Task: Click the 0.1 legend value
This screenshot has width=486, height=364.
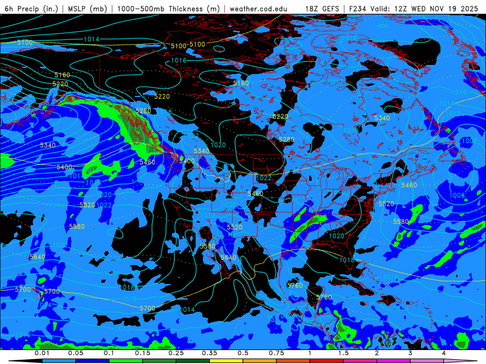Action: pyautogui.click(x=109, y=353)
